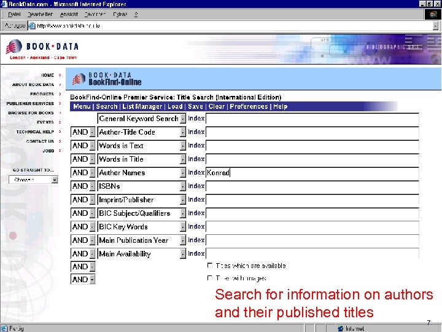Click the Internet zone icon in status bar

[x=341, y=328]
